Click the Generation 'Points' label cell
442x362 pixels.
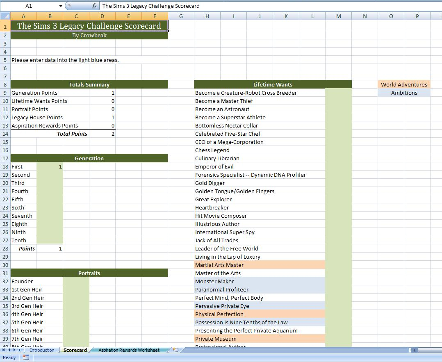click(24, 249)
